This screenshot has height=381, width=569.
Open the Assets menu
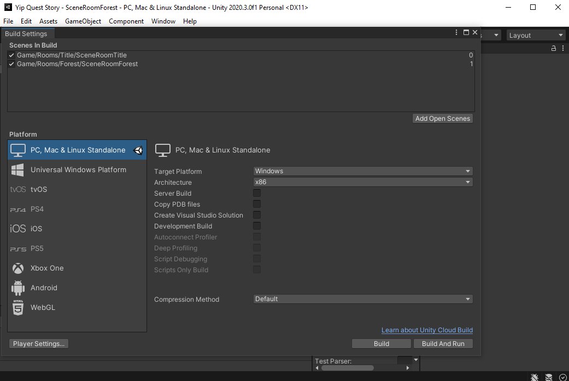(x=48, y=21)
